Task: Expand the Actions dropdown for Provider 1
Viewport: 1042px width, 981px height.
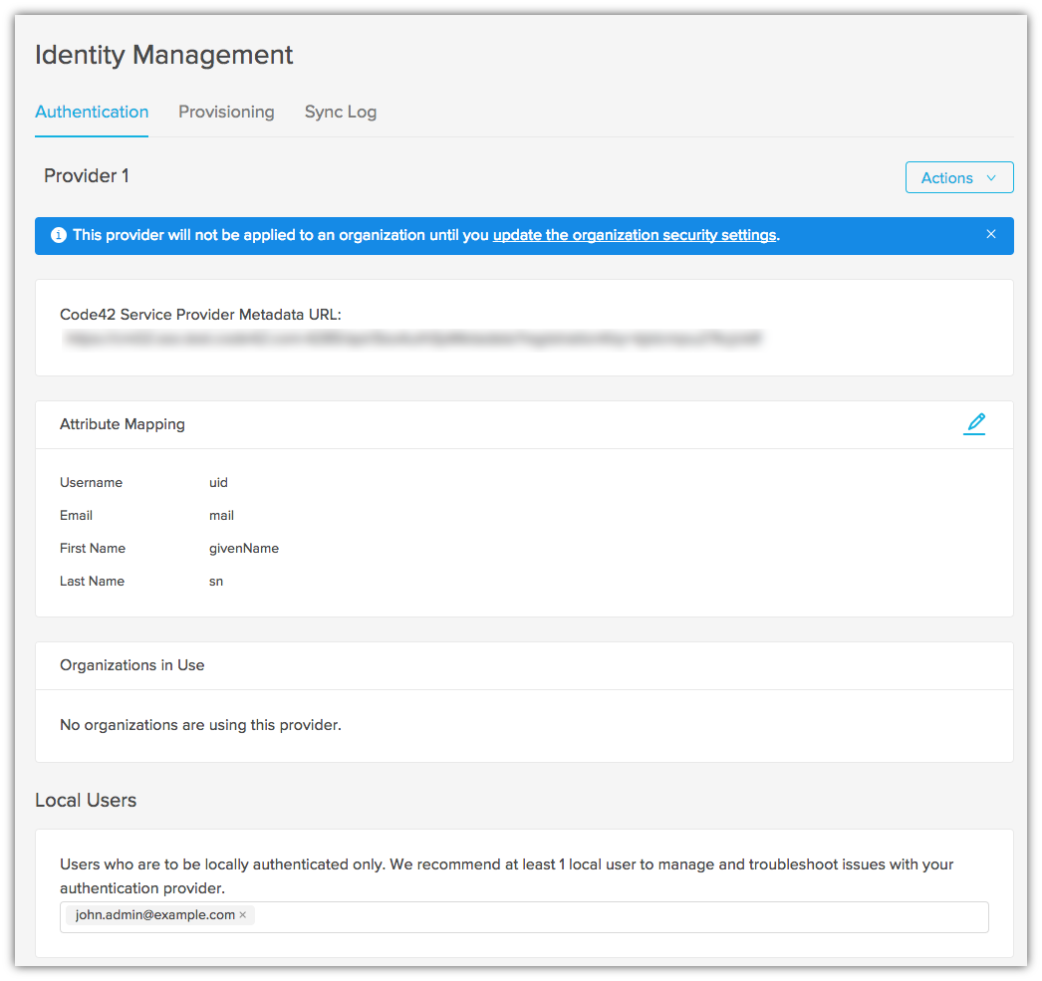Action: pyautogui.click(x=956, y=177)
